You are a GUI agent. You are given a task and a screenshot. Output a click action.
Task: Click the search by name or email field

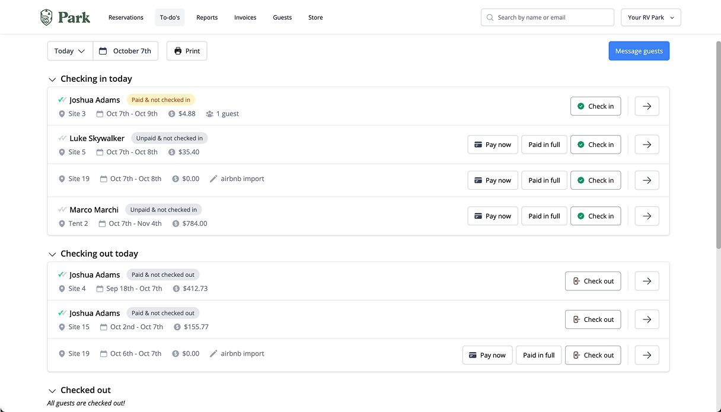pyautogui.click(x=551, y=18)
